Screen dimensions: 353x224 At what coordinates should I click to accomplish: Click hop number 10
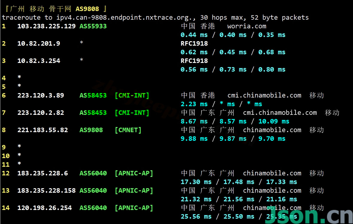pos(6,156)
